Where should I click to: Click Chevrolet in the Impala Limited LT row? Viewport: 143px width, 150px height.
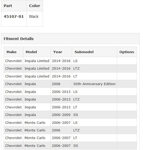pyautogui.click(x=14, y=76)
